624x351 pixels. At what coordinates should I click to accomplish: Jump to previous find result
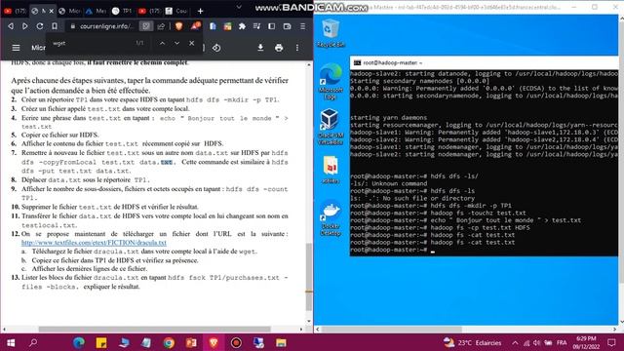[163, 43]
